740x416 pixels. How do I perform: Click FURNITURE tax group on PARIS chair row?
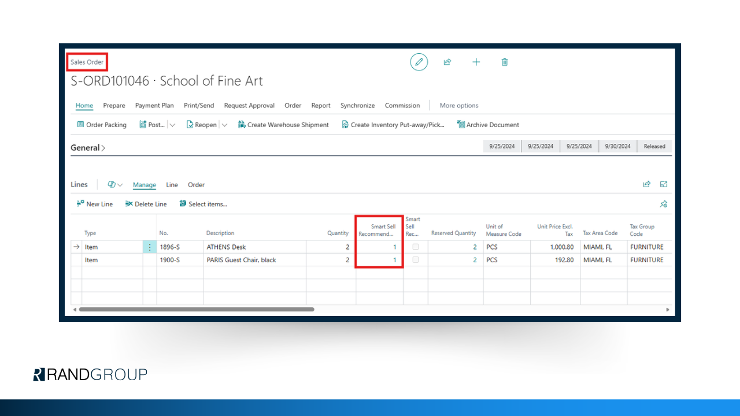coord(650,260)
